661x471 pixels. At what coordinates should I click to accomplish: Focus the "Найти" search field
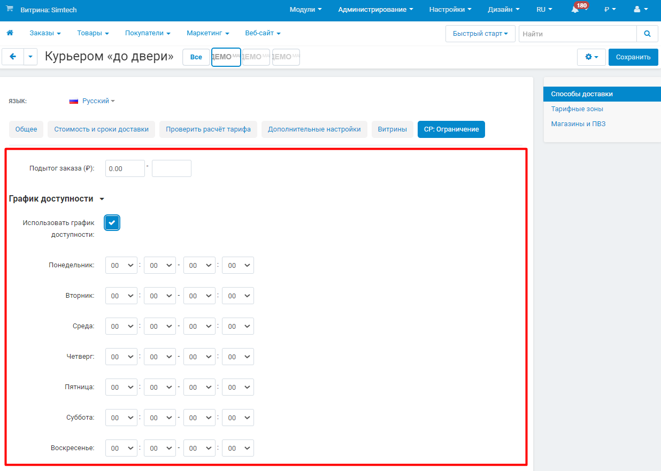pyautogui.click(x=578, y=34)
